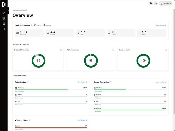Expand the sidebar with the chevron handle
The image size is (175, 131).
[x=8, y=10]
